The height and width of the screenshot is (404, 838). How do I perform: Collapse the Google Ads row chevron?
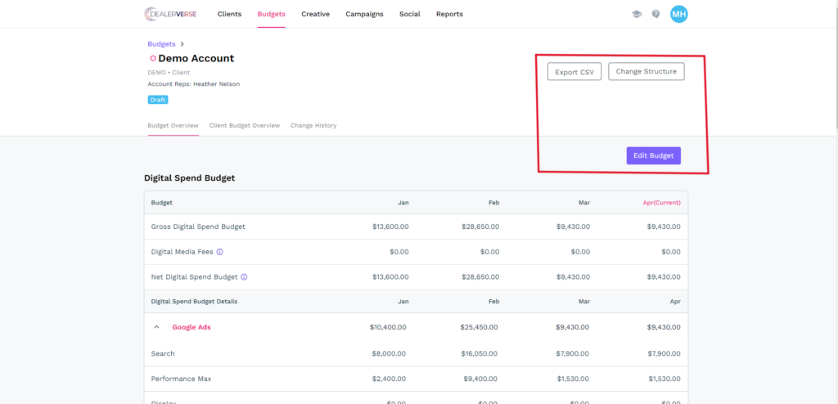tap(156, 327)
